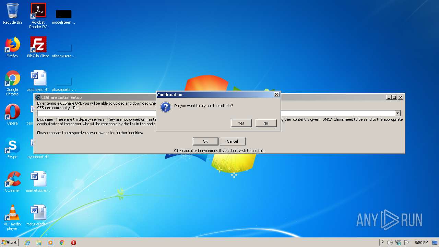The width and height of the screenshot is (439, 247).
Task: Click the 5:50 PM taskbar clock
Action: 421,243
